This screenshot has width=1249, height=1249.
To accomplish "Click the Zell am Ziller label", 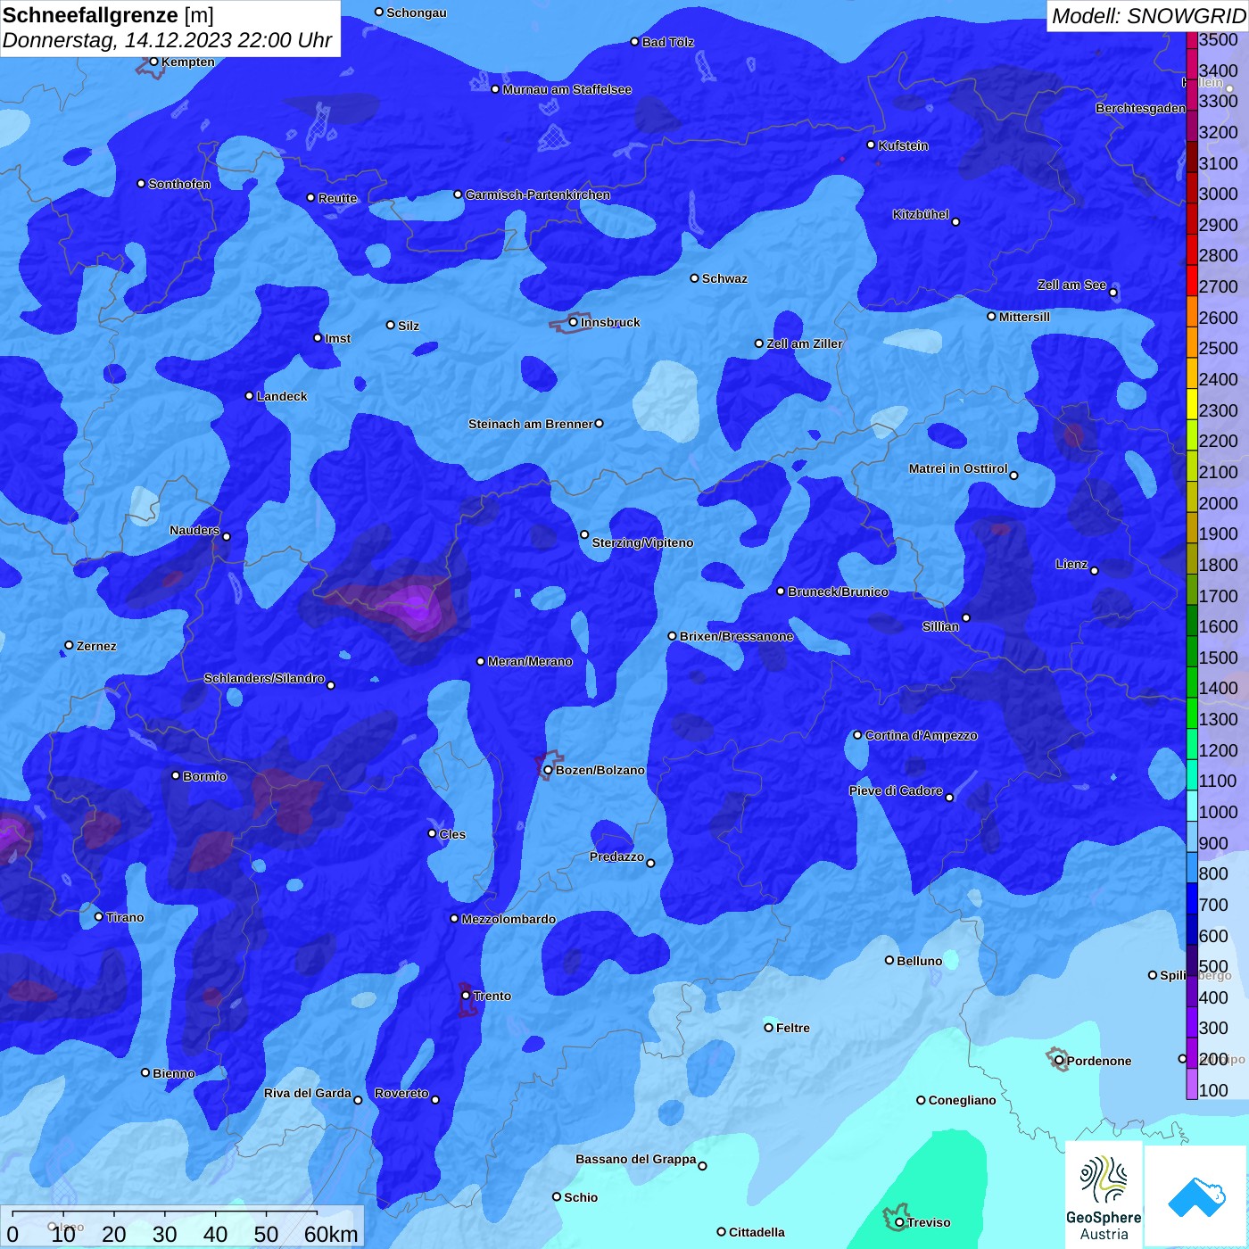I will click(804, 343).
